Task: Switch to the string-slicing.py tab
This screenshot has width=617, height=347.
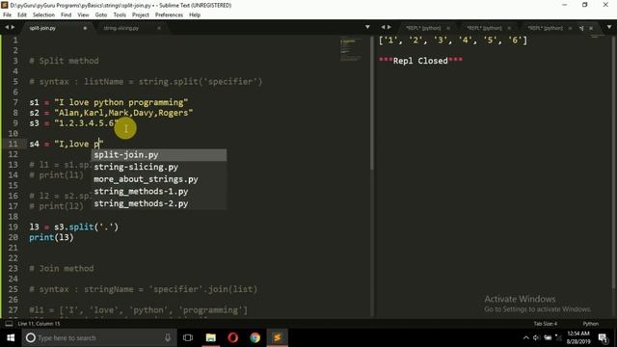Action: (x=121, y=28)
